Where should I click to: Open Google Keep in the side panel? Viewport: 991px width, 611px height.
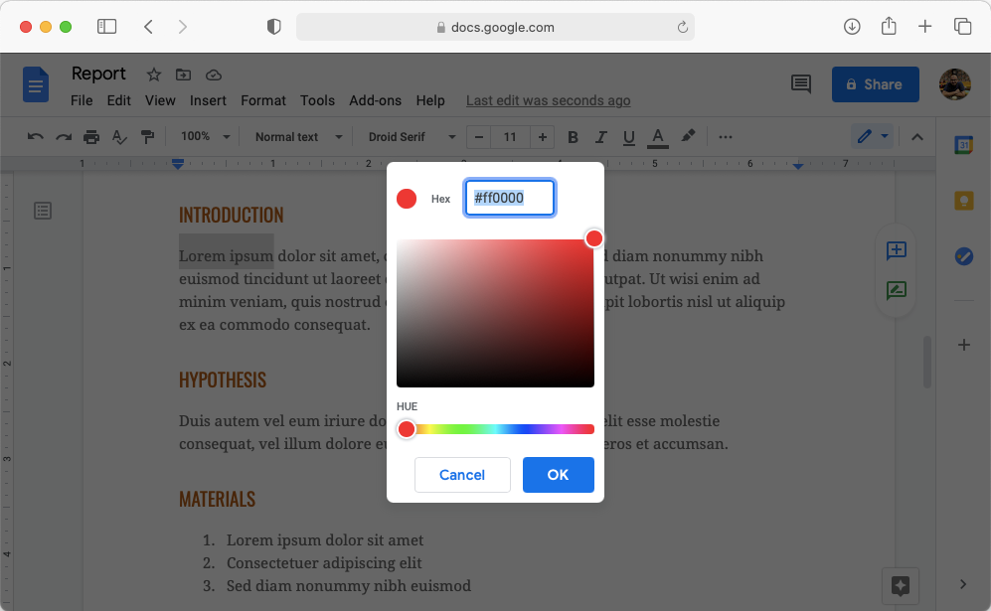[x=963, y=200]
